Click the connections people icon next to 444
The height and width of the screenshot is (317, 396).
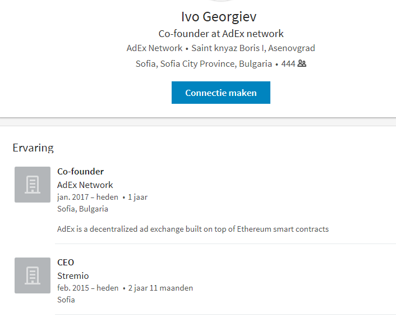click(302, 63)
